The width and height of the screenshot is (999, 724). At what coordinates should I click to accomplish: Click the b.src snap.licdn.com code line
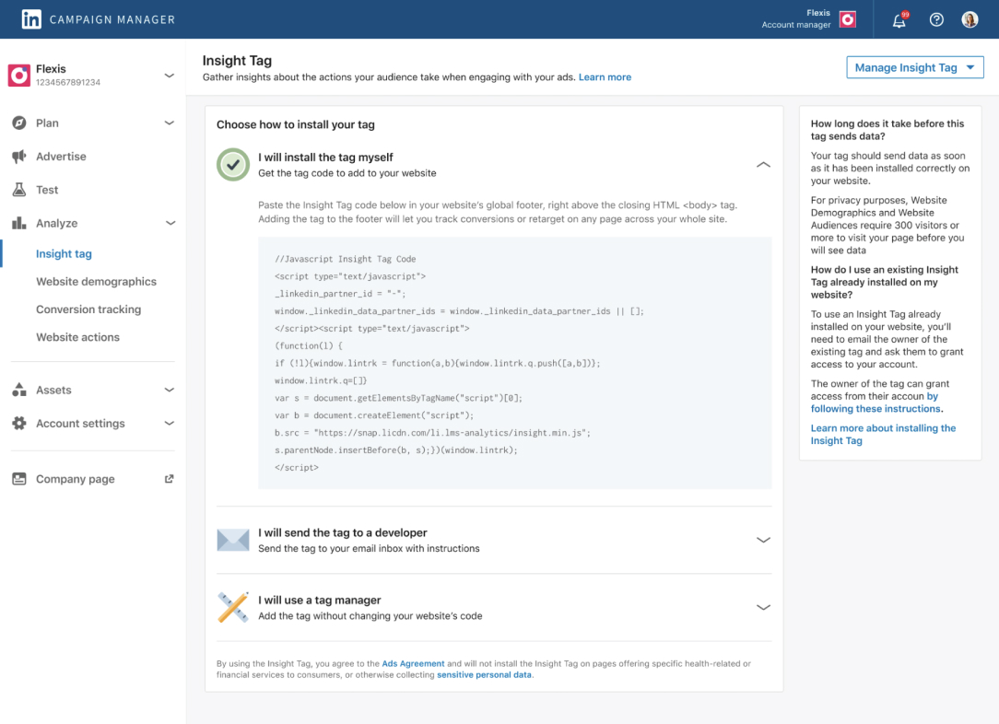[432, 433]
